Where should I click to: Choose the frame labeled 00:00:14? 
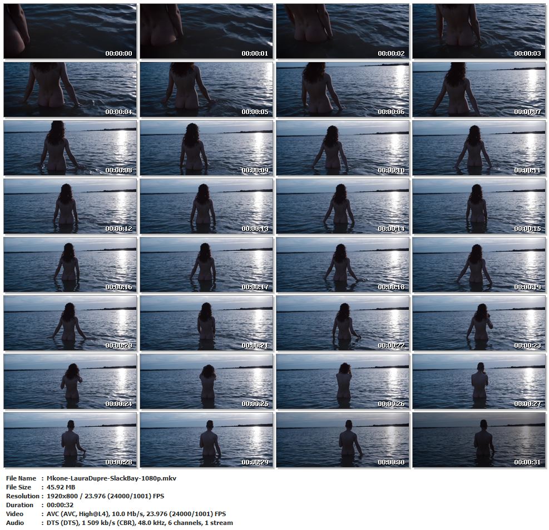tap(343, 206)
